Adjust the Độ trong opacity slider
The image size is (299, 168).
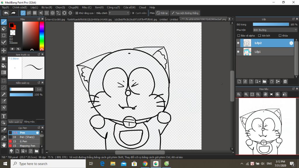(271, 24)
